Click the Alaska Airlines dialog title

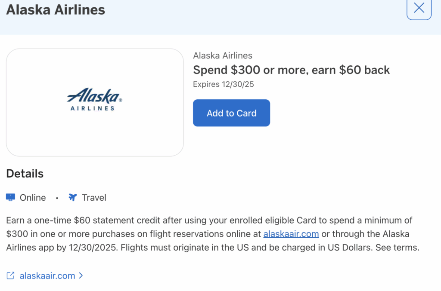[55, 9]
